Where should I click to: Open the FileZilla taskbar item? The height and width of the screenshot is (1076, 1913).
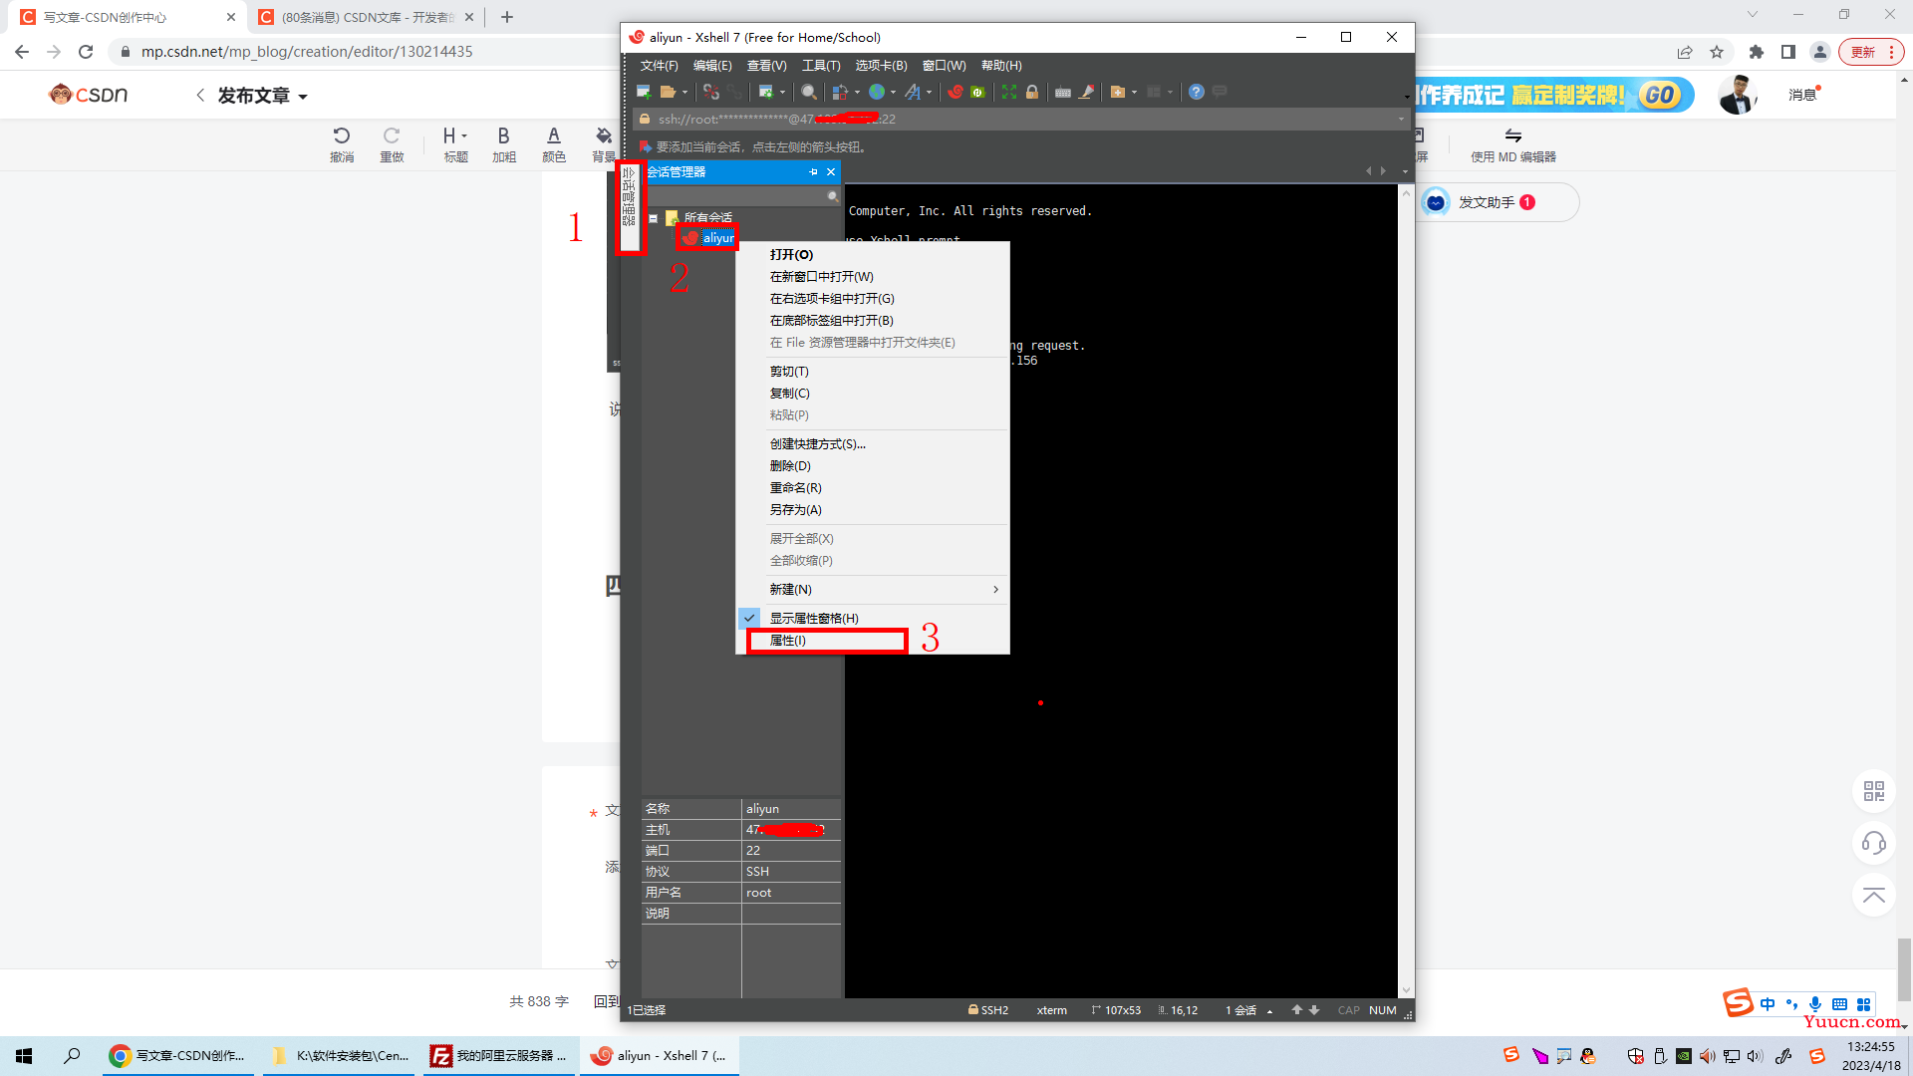(x=497, y=1055)
